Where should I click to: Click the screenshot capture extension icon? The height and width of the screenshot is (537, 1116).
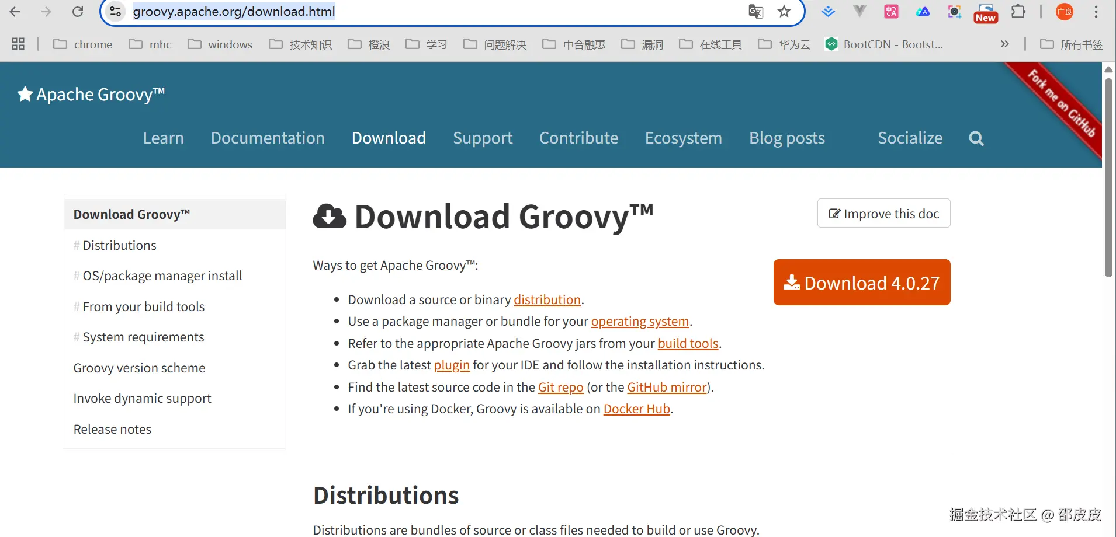click(954, 11)
